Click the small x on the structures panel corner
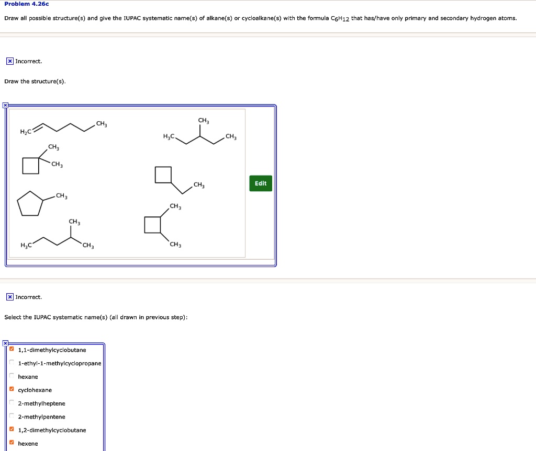Viewport: 536px width, 451px height. pos(5,105)
